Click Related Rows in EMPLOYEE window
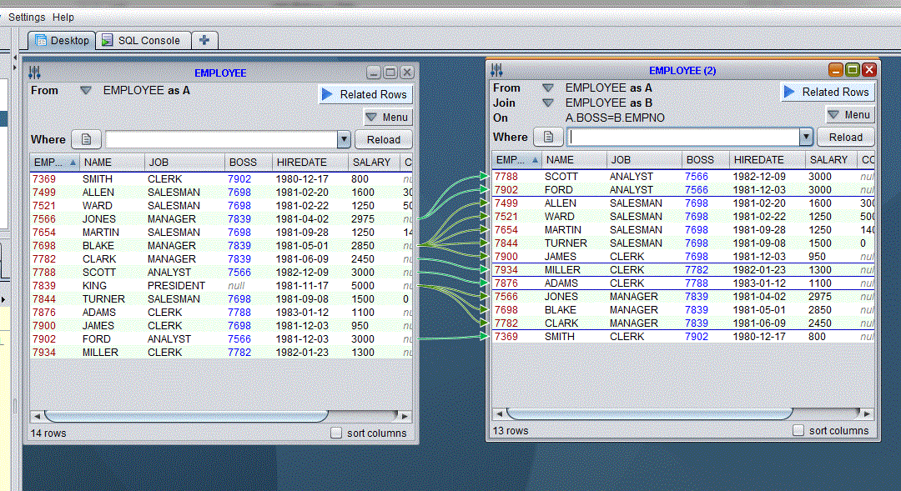This screenshot has width=901, height=491. (x=365, y=94)
